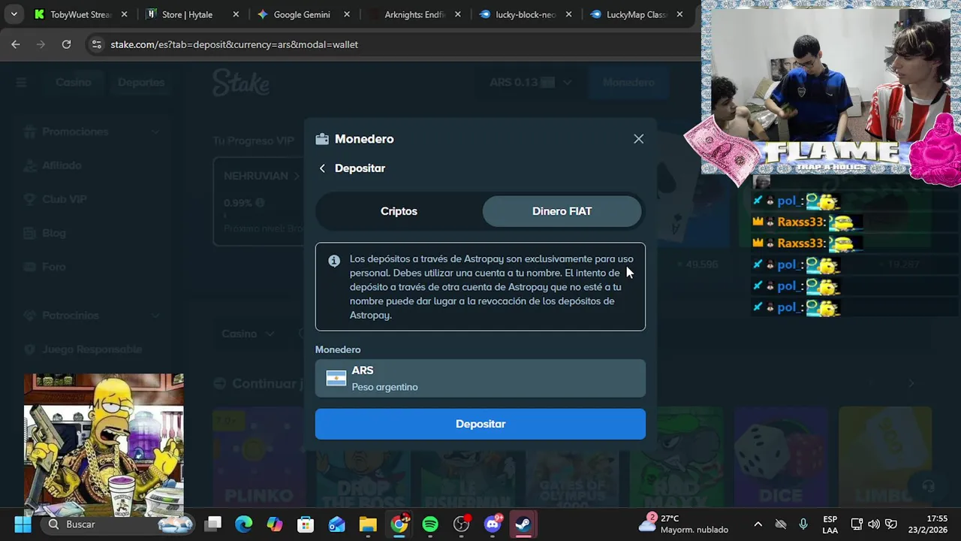Viewport: 961px width, 541px height.
Task: Close the Monedero wallet modal
Action: [638, 139]
